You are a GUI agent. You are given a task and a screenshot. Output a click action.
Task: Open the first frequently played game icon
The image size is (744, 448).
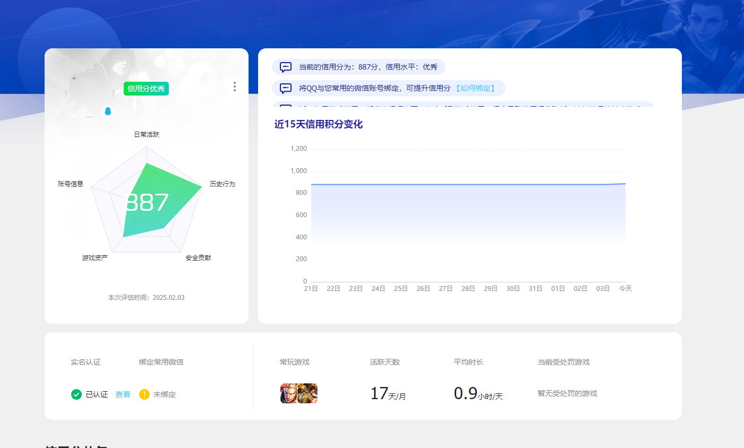(289, 393)
